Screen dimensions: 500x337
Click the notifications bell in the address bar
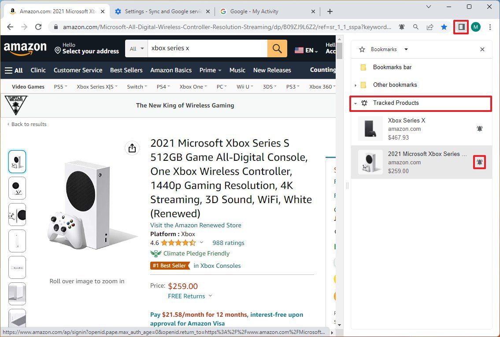402,27
